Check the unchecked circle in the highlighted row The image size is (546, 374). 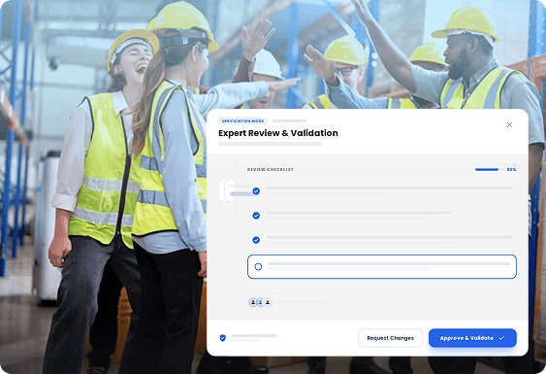pyautogui.click(x=258, y=266)
